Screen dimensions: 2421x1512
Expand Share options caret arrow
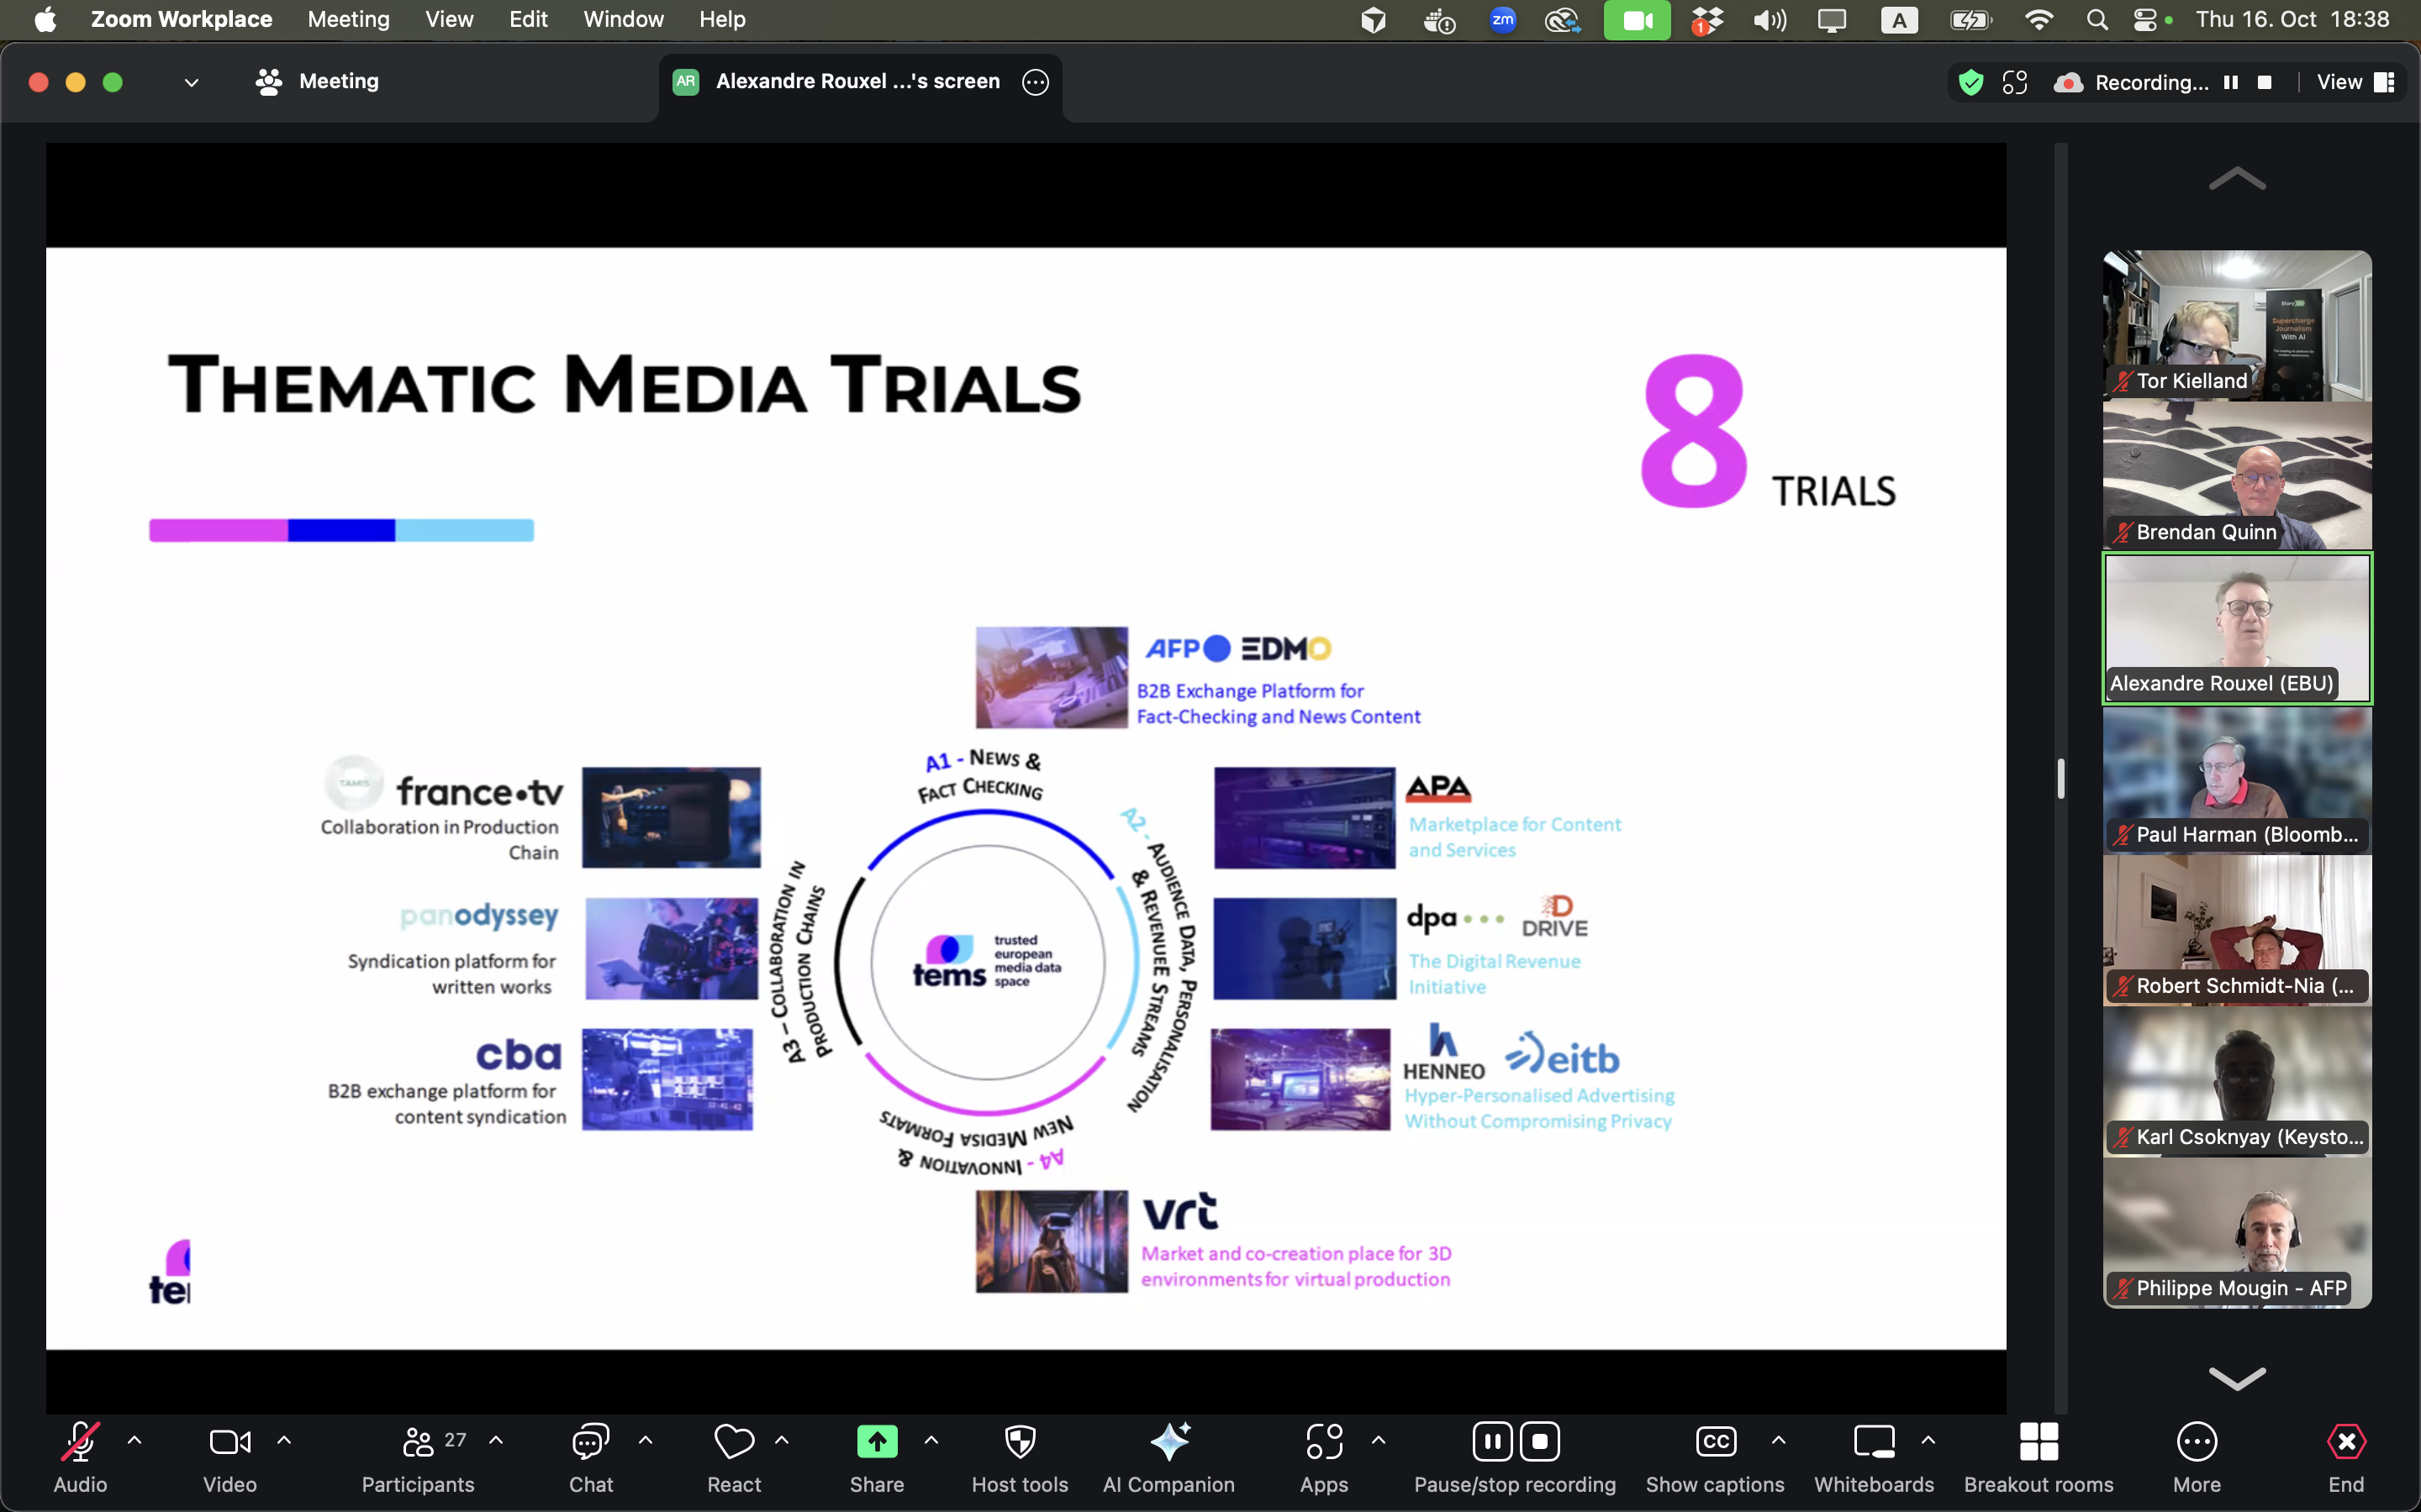(931, 1440)
